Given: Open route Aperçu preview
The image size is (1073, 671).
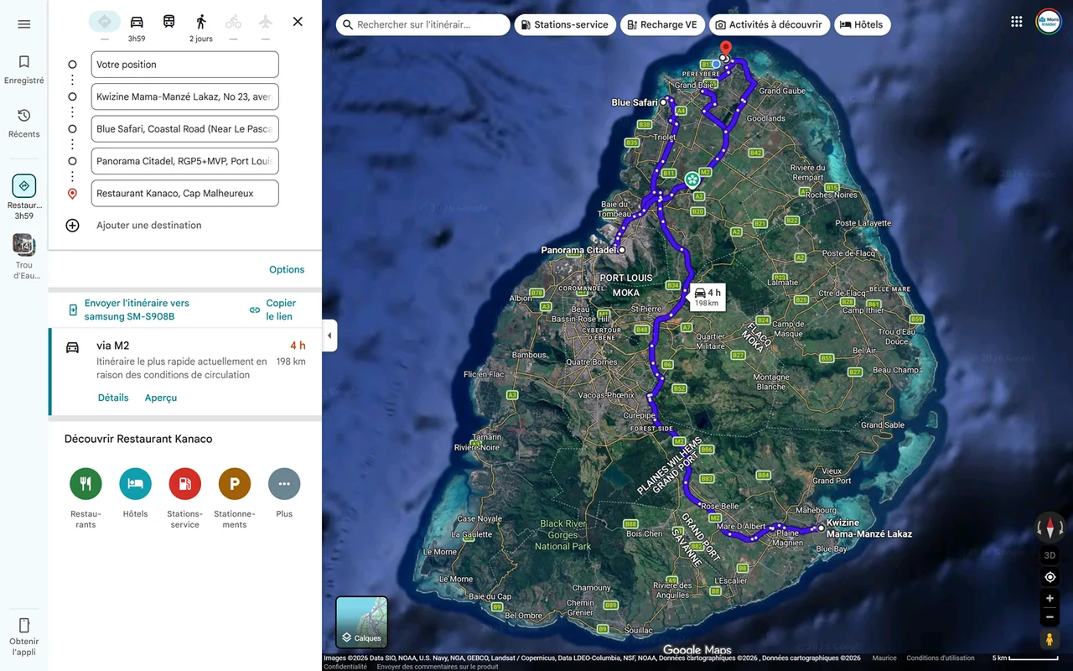Looking at the screenshot, I should [161, 398].
